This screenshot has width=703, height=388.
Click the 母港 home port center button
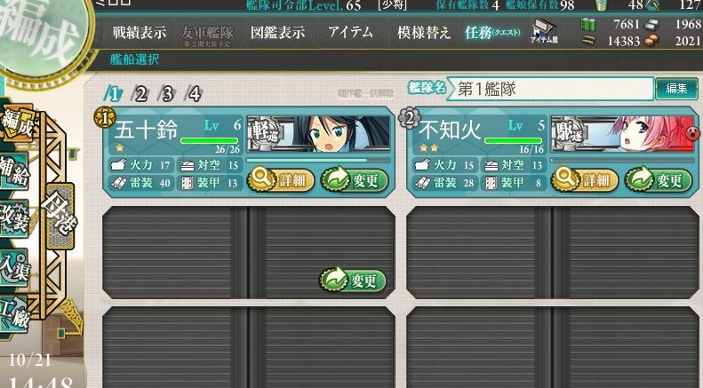tap(60, 216)
